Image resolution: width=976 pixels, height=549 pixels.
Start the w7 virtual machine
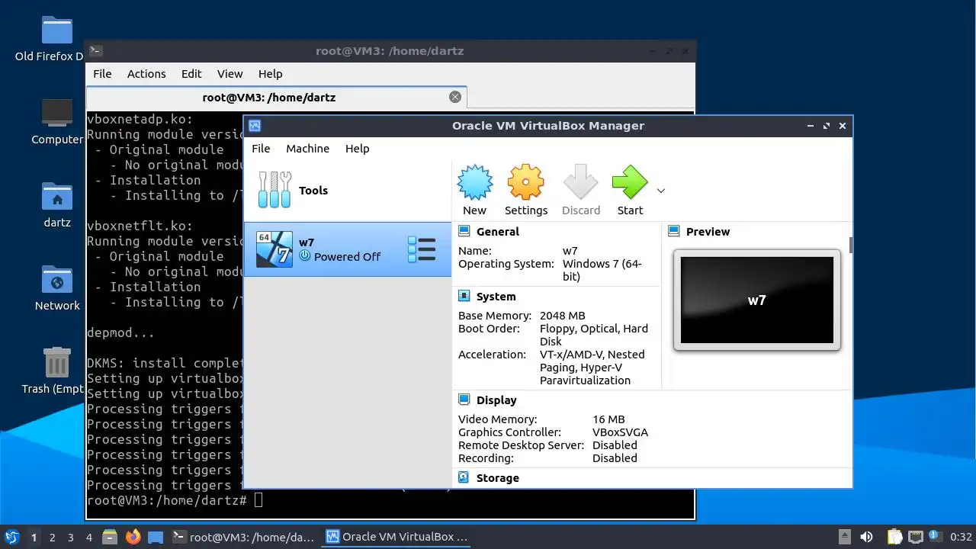pyautogui.click(x=630, y=191)
